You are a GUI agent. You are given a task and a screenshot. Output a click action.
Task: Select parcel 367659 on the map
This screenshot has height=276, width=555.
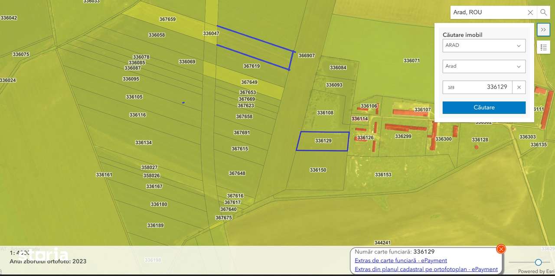point(167,19)
